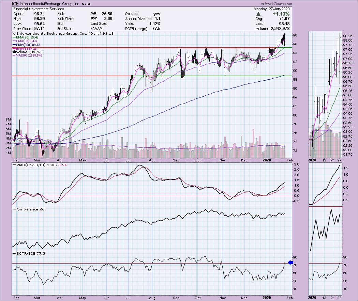Click the On Balance Vol indicator label
358x301 pixels.
29,209
